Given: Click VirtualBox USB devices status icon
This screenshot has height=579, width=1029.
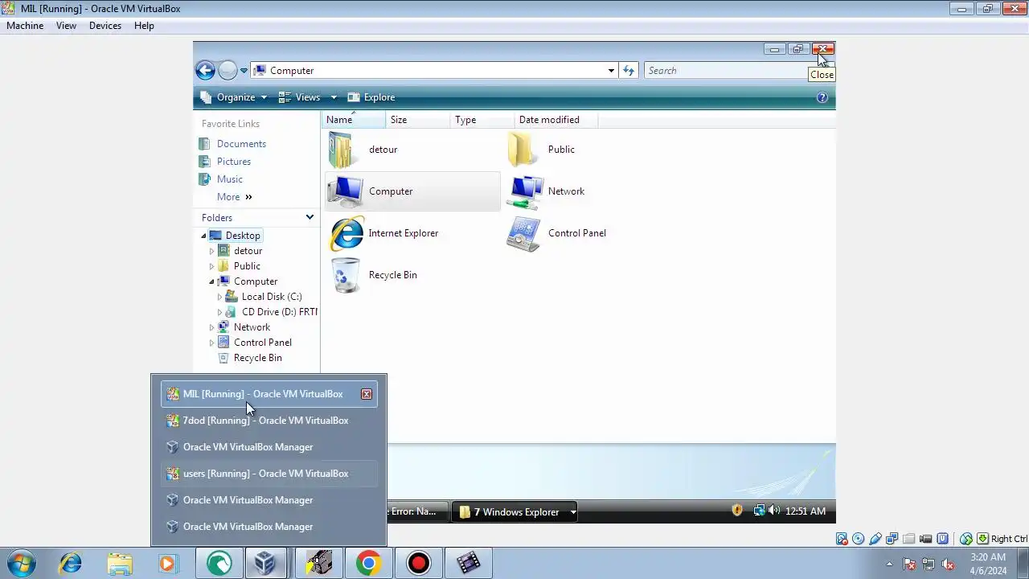Looking at the screenshot, I should [x=875, y=539].
